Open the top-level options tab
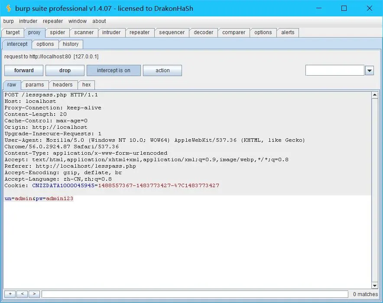 (x=263, y=32)
